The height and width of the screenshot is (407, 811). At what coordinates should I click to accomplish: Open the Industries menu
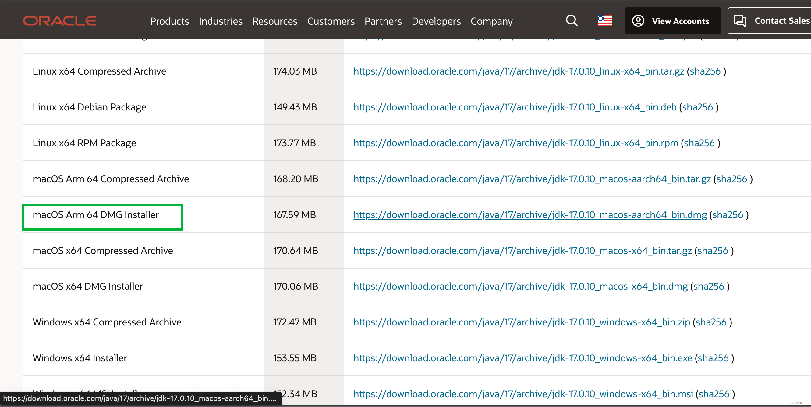click(221, 21)
